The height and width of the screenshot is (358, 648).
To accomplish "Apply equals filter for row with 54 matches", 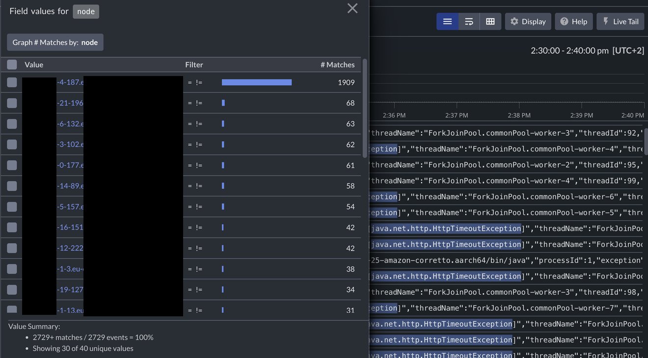I will click(x=190, y=206).
